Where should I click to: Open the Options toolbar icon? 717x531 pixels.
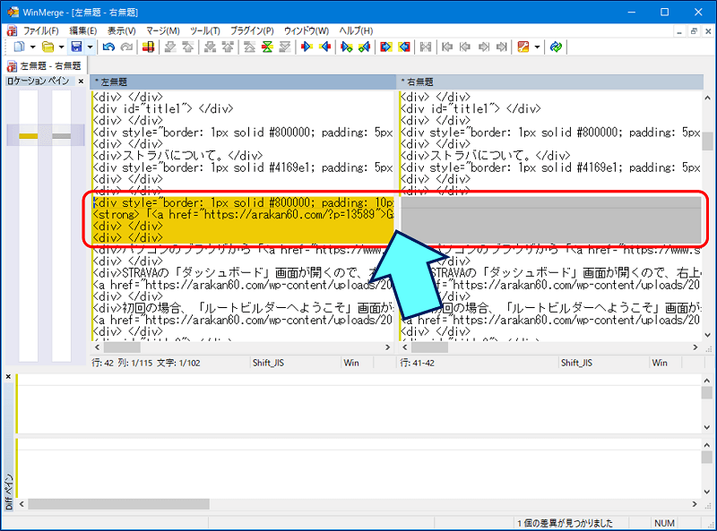click(523, 47)
